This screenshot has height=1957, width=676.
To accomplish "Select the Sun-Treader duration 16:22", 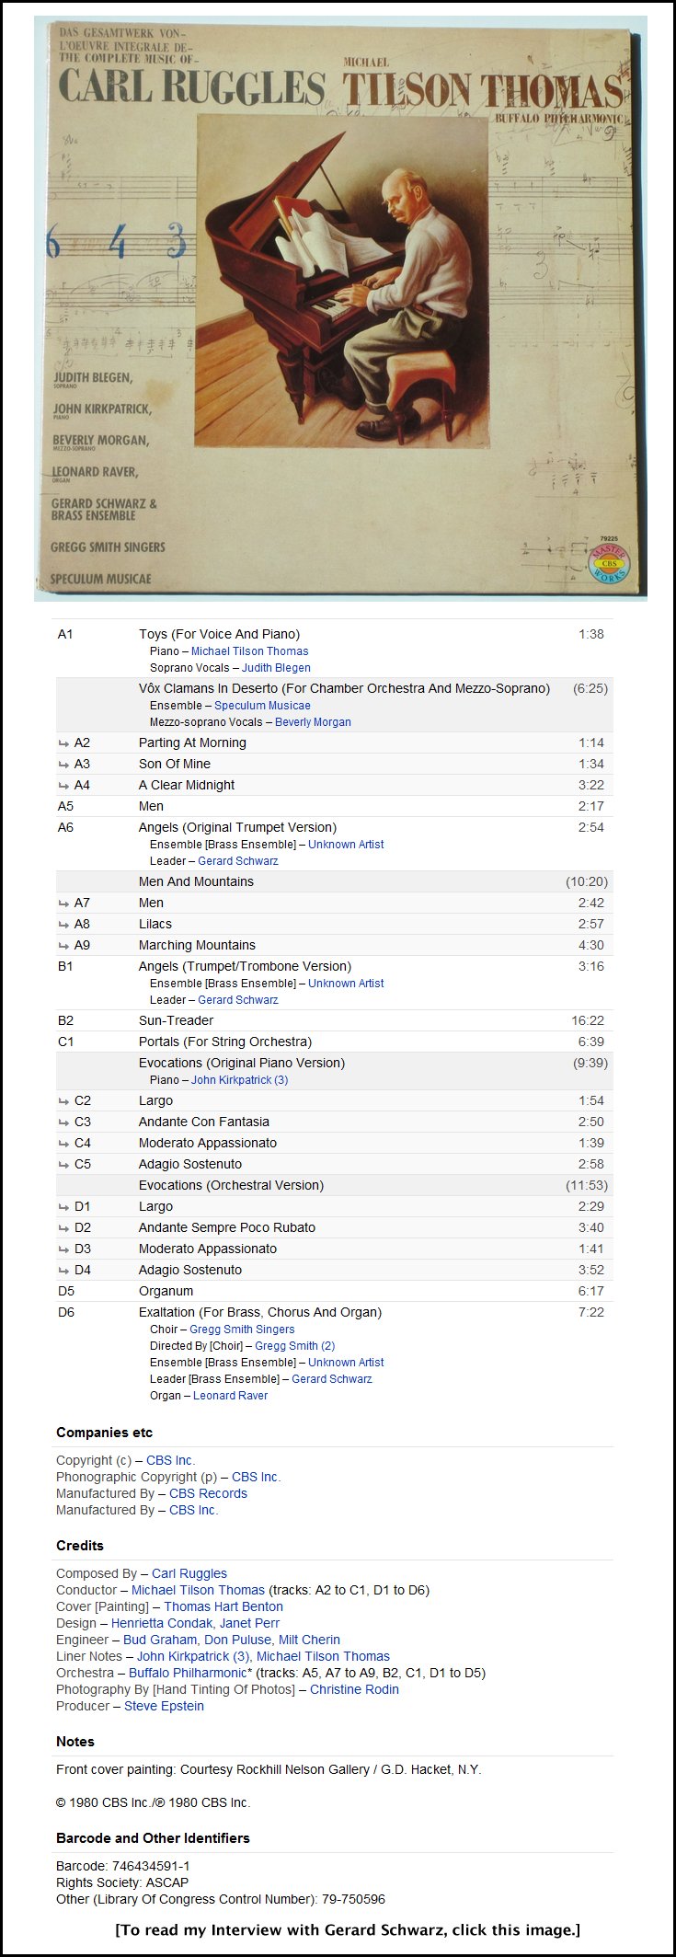I will (588, 1020).
